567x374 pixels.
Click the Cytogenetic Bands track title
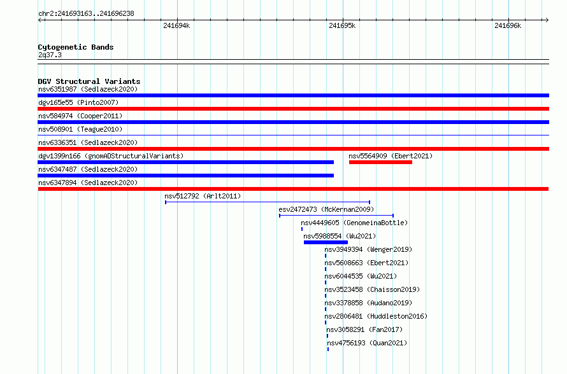point(76,47)
